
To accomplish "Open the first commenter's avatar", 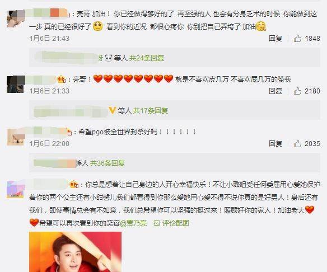I will [16, 19].
